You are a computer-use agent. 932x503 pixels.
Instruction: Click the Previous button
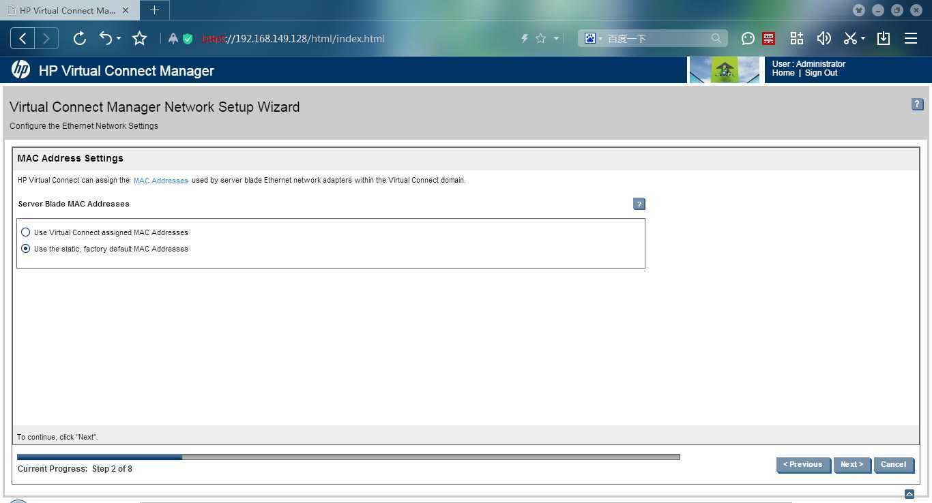point(803,465)
